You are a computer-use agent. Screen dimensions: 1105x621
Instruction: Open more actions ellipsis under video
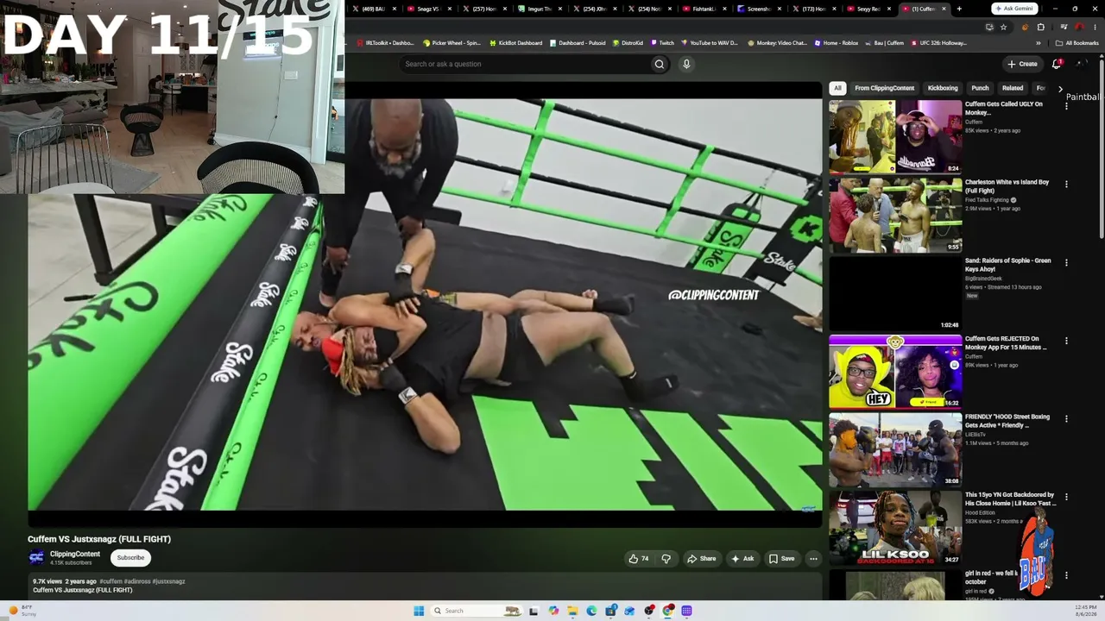coord(813,559)
